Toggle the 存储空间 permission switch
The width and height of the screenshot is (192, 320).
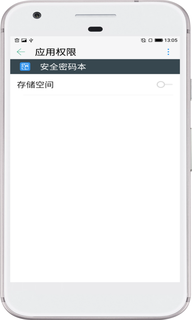click(x=165, y=84)
